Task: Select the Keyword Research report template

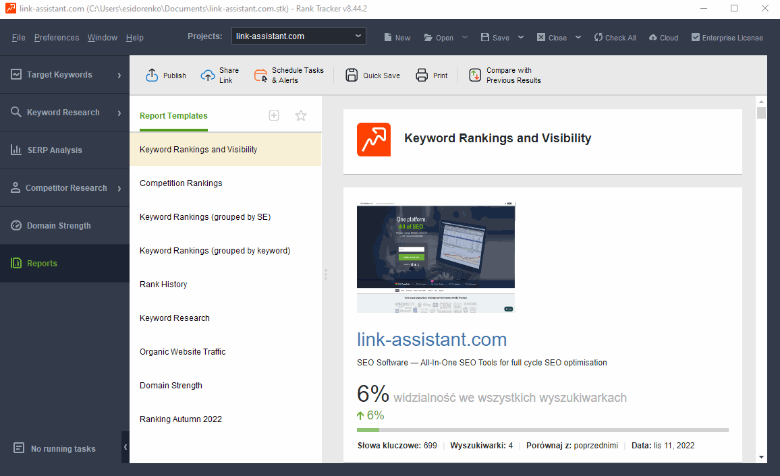Action: click(x=225, y=318)
